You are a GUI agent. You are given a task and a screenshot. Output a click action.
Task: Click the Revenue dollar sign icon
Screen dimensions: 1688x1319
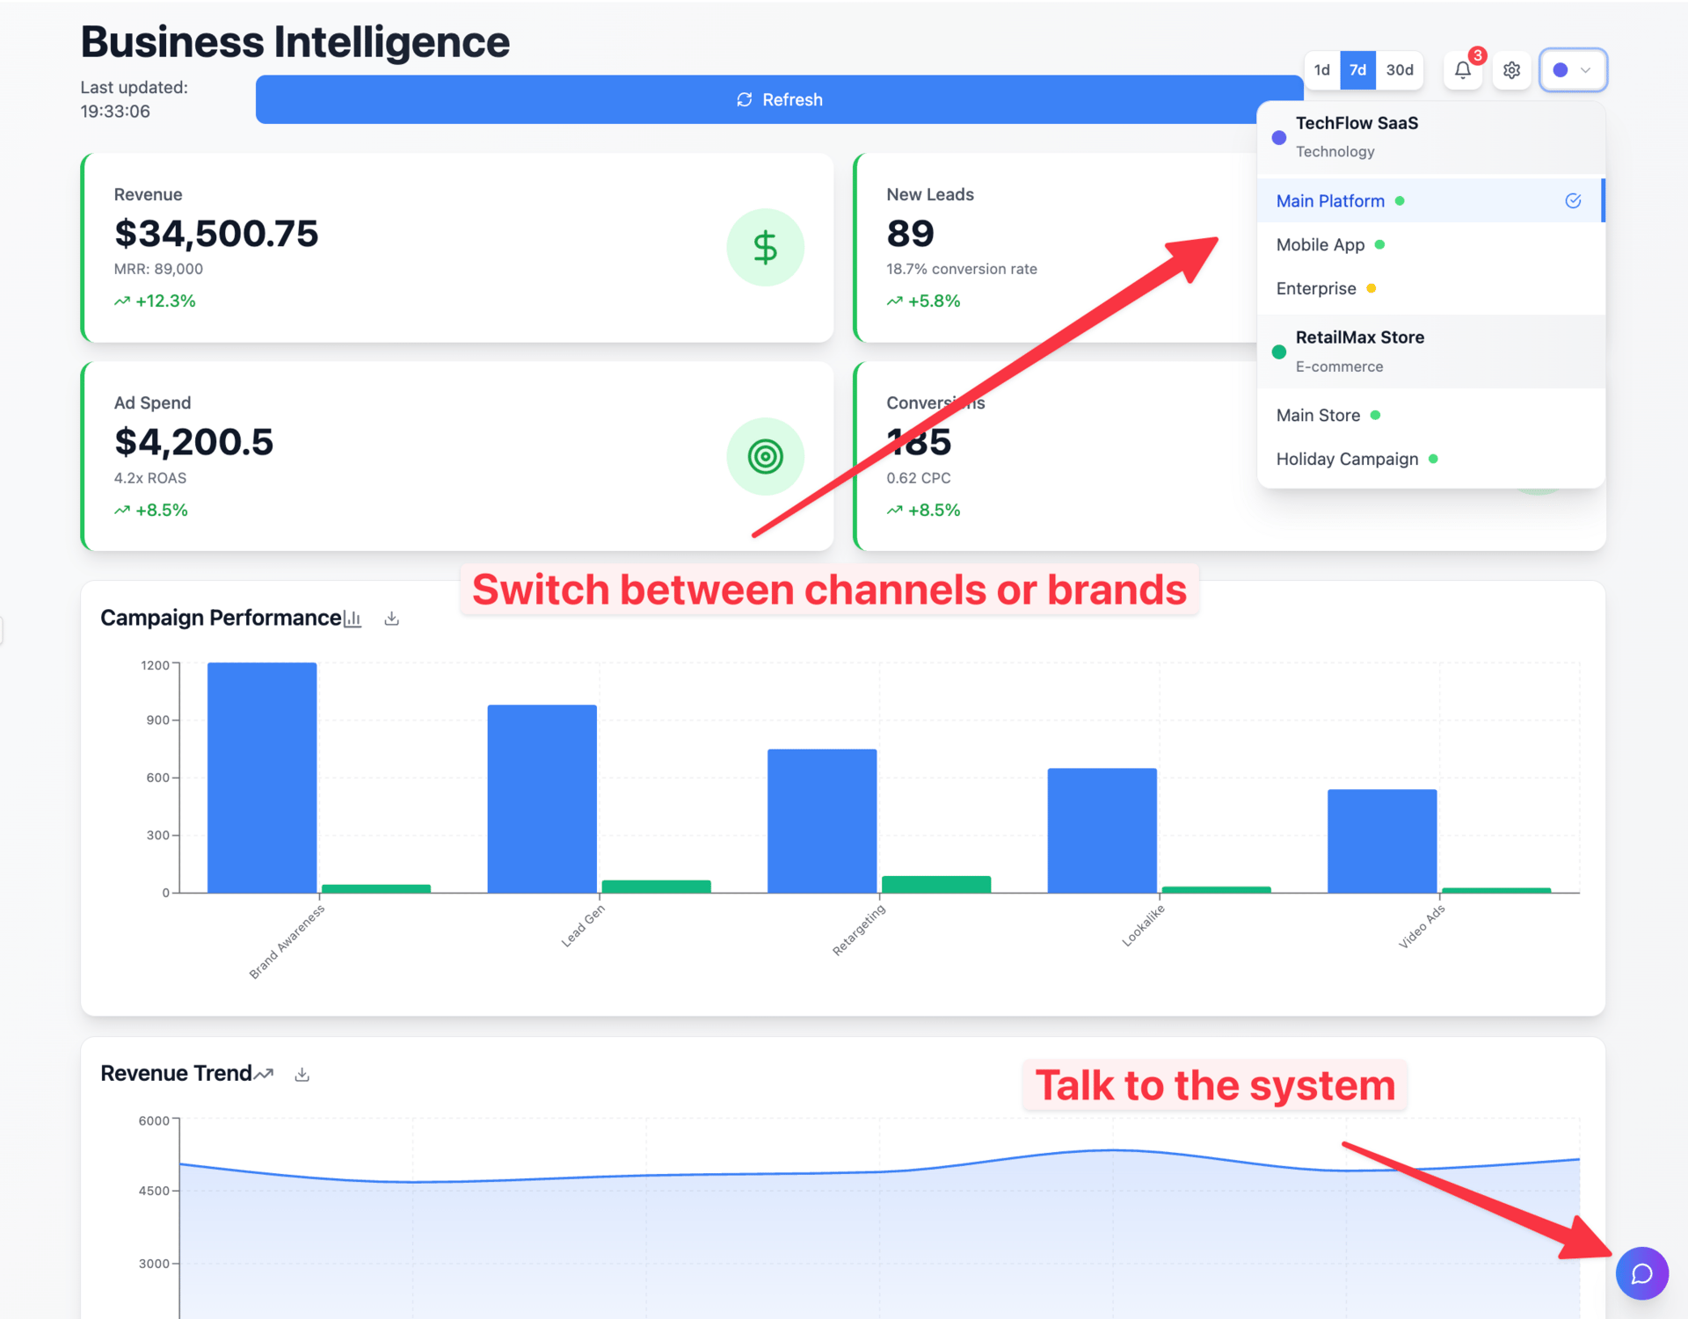coord(765,247)
